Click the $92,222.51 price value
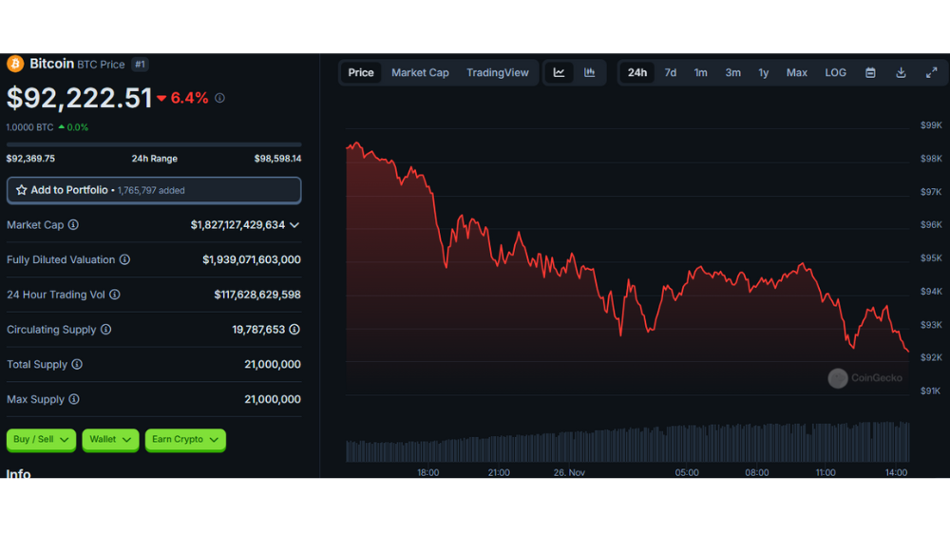 point(79,98)
